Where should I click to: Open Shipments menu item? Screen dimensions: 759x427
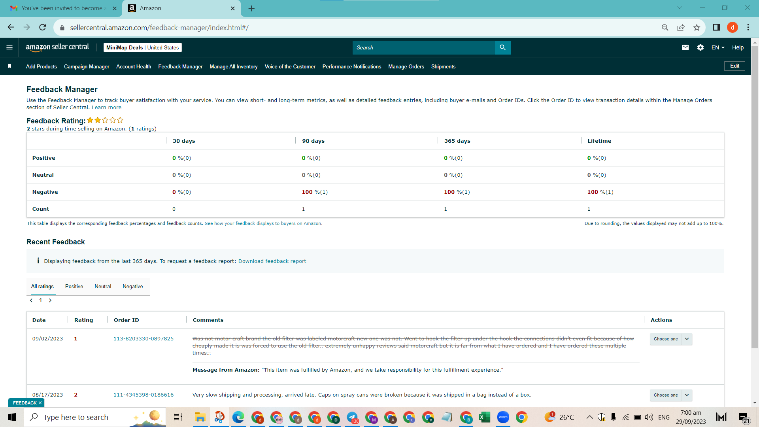tap(443, 66)
